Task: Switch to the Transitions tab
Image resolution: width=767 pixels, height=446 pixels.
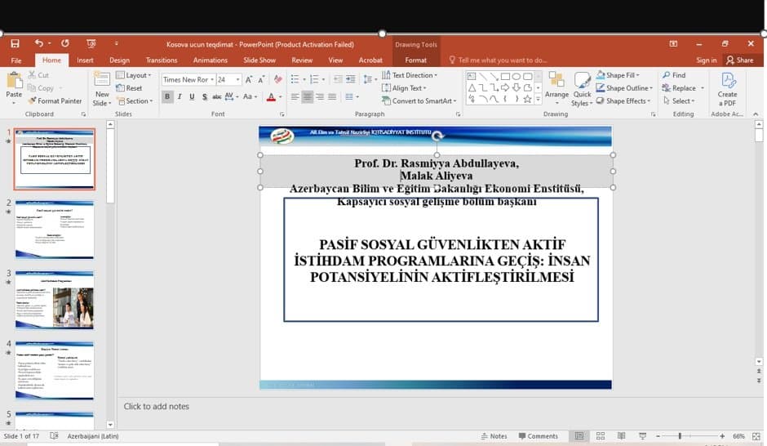Action: [162, 60]
